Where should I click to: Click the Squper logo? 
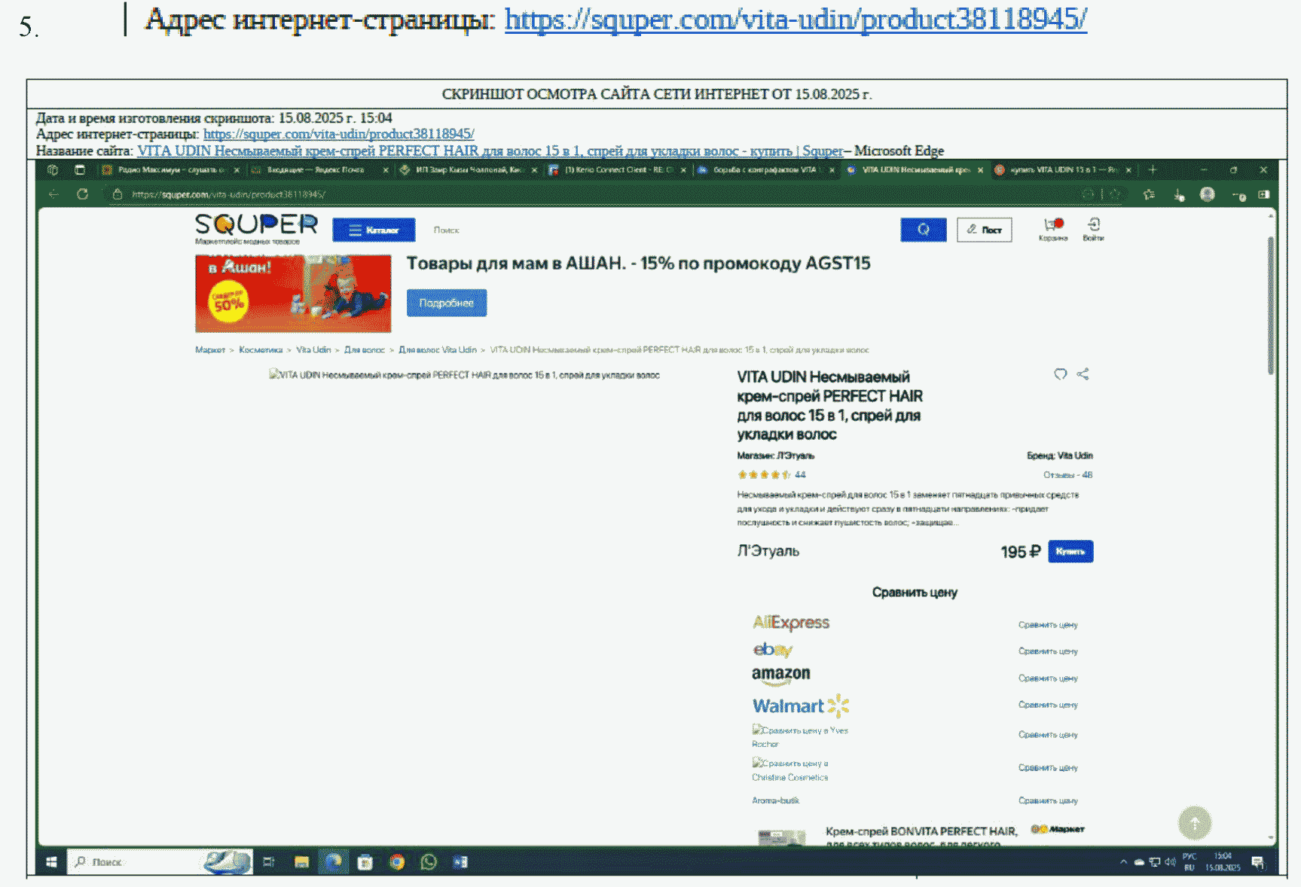pos(256,228)
